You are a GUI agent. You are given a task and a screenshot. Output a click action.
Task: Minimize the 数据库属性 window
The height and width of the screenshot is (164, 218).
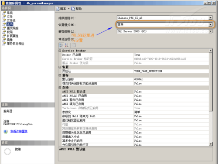point(205,3)
